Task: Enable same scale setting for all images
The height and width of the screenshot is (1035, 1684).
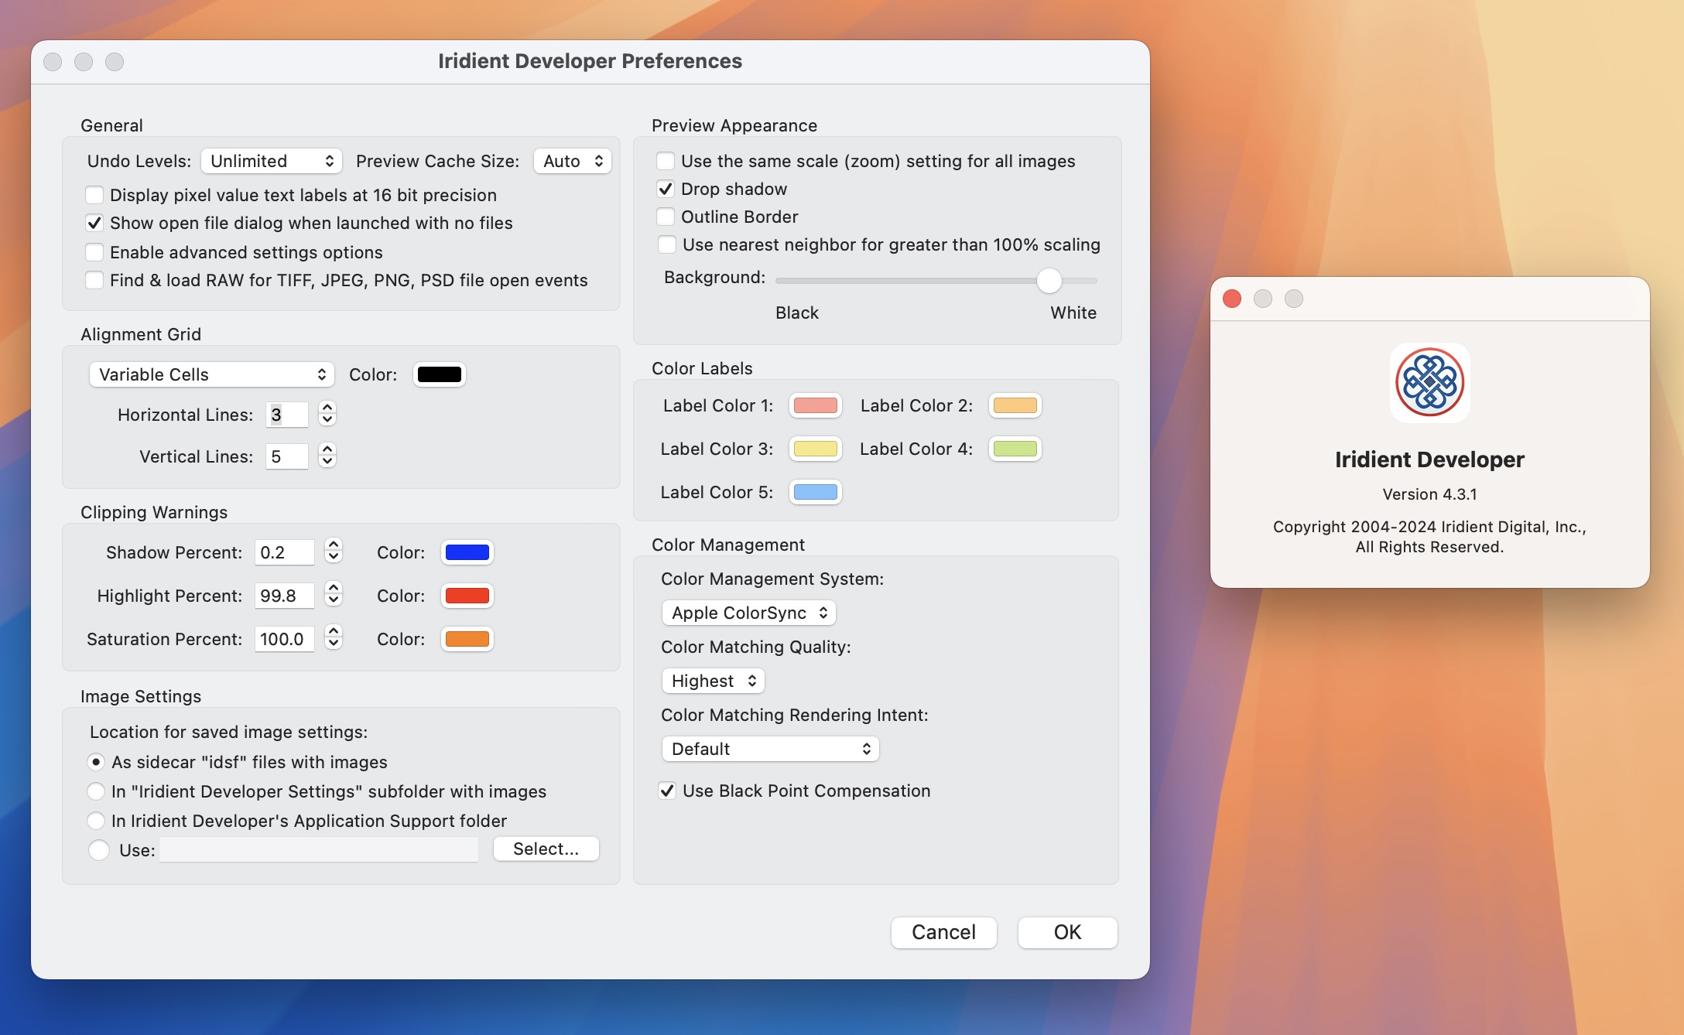Action: (x=666, y=161)
